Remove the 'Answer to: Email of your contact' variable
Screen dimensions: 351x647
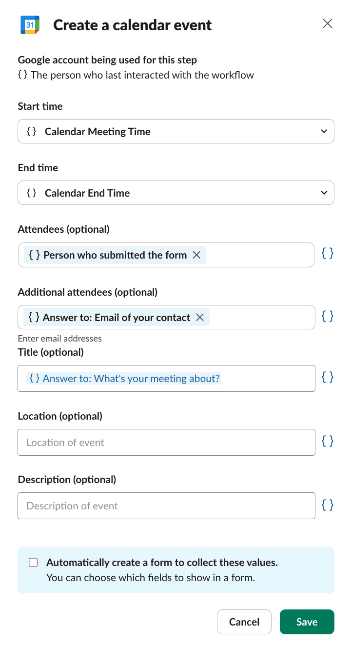pyautogui.click(x=199, y=317)
